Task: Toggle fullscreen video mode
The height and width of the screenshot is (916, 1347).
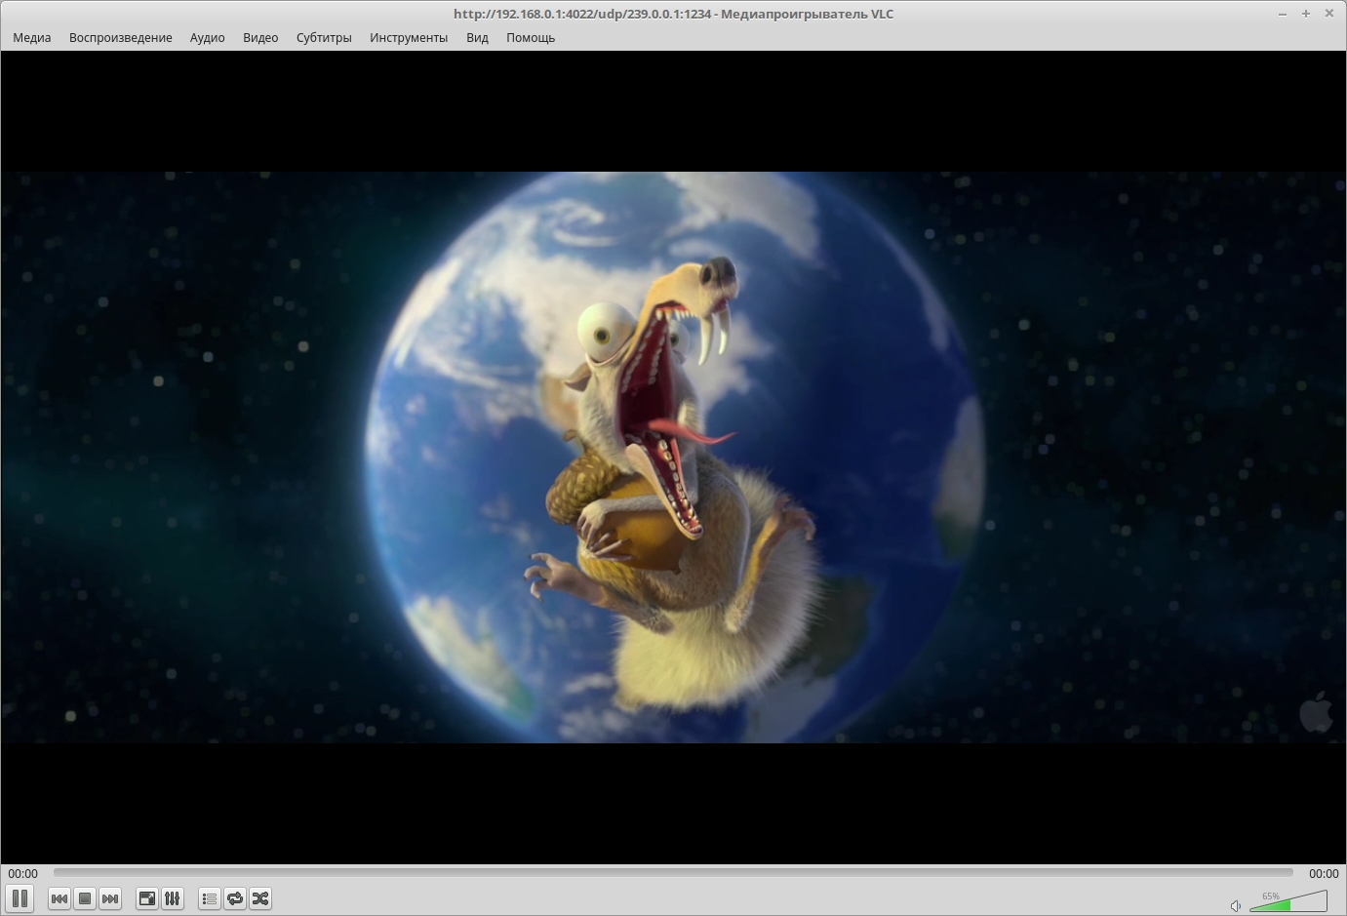Action: click(147, 898)
